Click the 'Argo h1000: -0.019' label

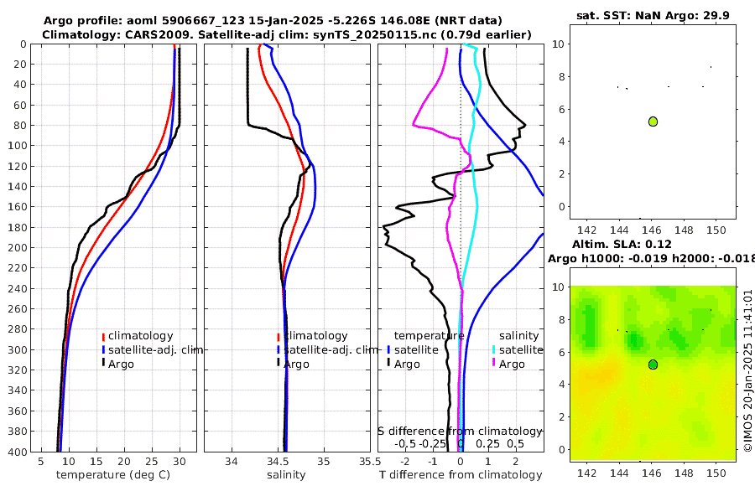[x=607, y=258]
